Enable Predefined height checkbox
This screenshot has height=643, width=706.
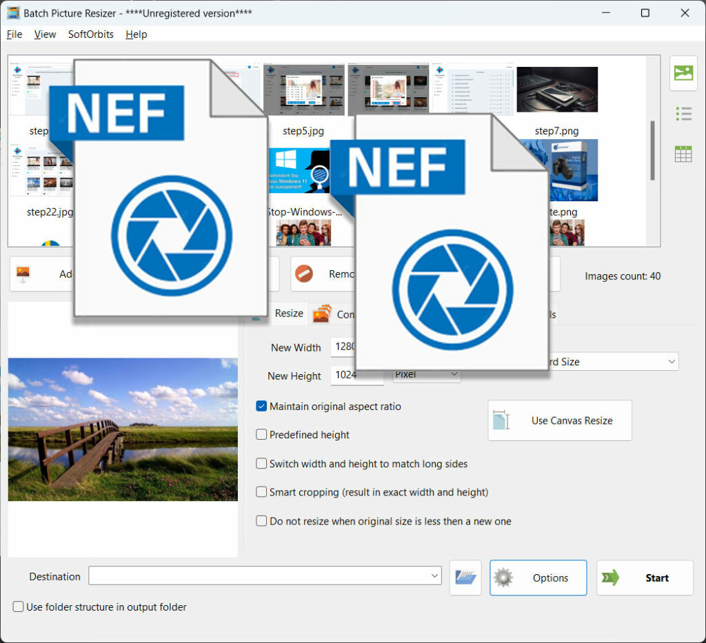(x=261, y=435)
